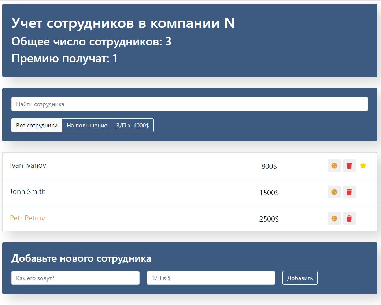Toggle the cookie bonus for Petr Petrov
The height and width of the screenshot is (305, 381).
(334, 219)
